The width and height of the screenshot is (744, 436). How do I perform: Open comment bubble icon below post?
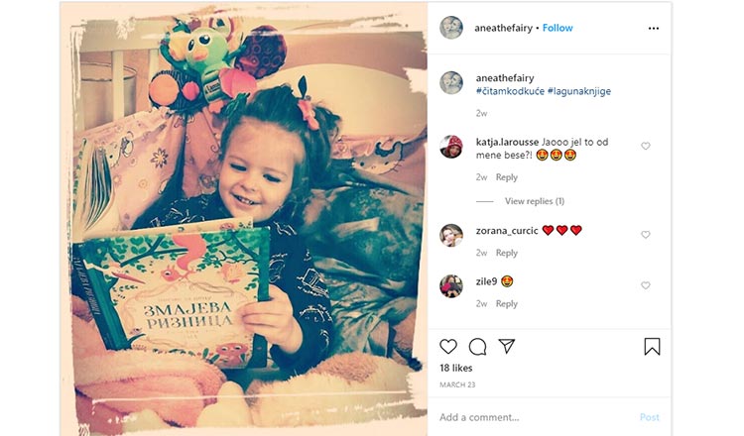tap(477, 347)
